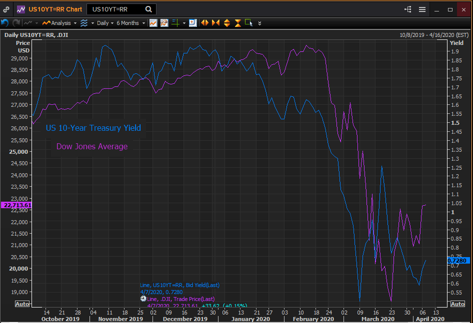Viewport: 473px width, 323px height.
Task: Click the October 2019 time axis label
Action: point(60,319)
